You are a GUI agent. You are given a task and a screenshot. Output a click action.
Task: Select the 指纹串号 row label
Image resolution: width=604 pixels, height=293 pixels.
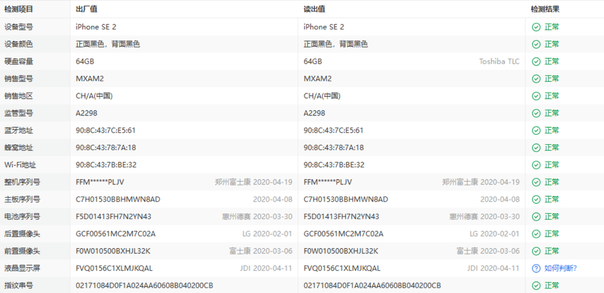(x=19, y=286)
